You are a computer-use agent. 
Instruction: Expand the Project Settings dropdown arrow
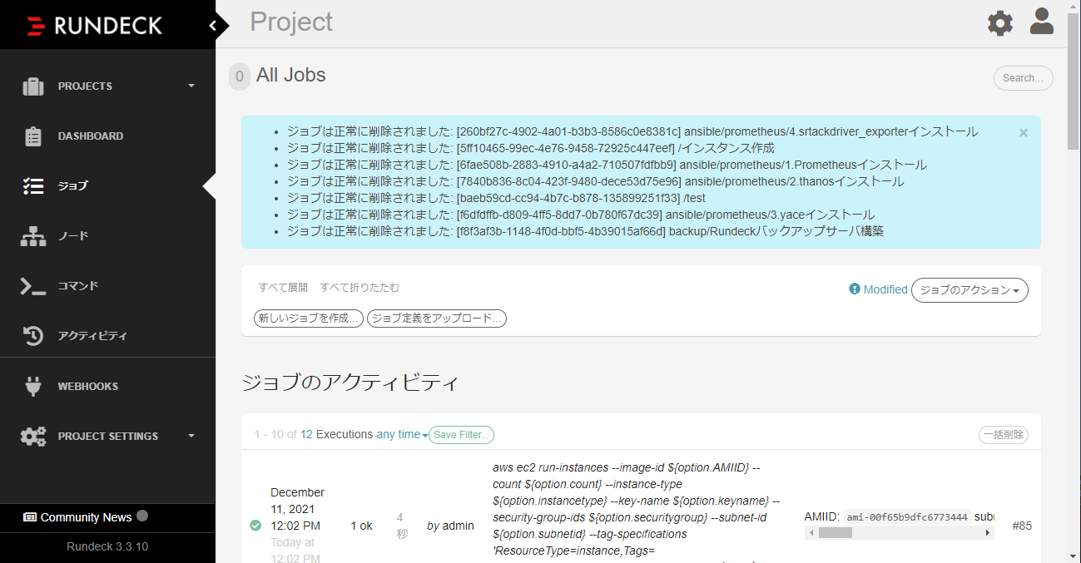pyautogui.click(x=191, y=436)
